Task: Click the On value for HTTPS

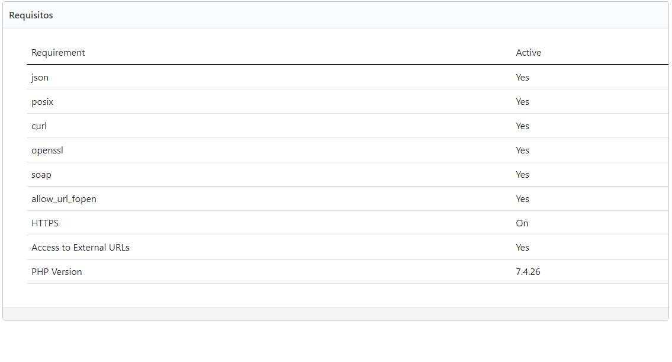Action: [522, 223]
